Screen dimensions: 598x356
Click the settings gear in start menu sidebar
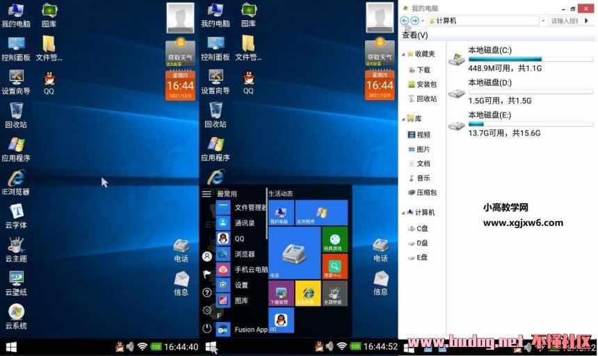(x=207, y=310)
